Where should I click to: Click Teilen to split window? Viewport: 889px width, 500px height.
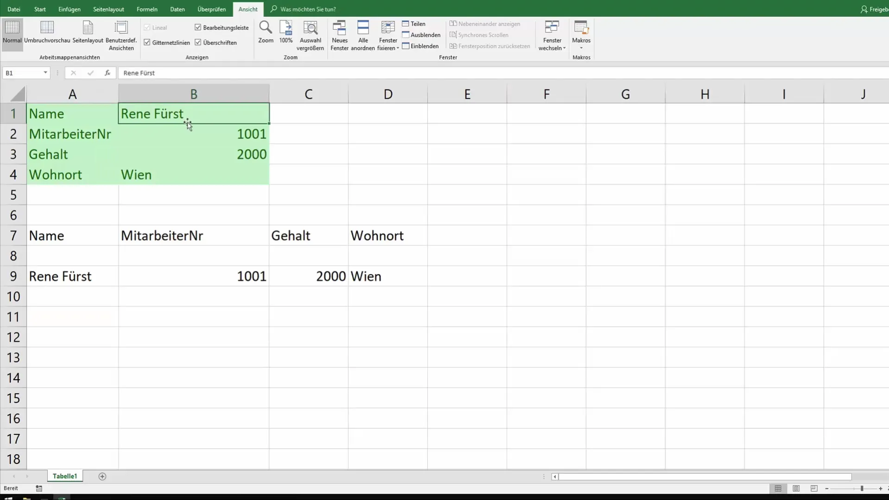click(x=414, y=24)
